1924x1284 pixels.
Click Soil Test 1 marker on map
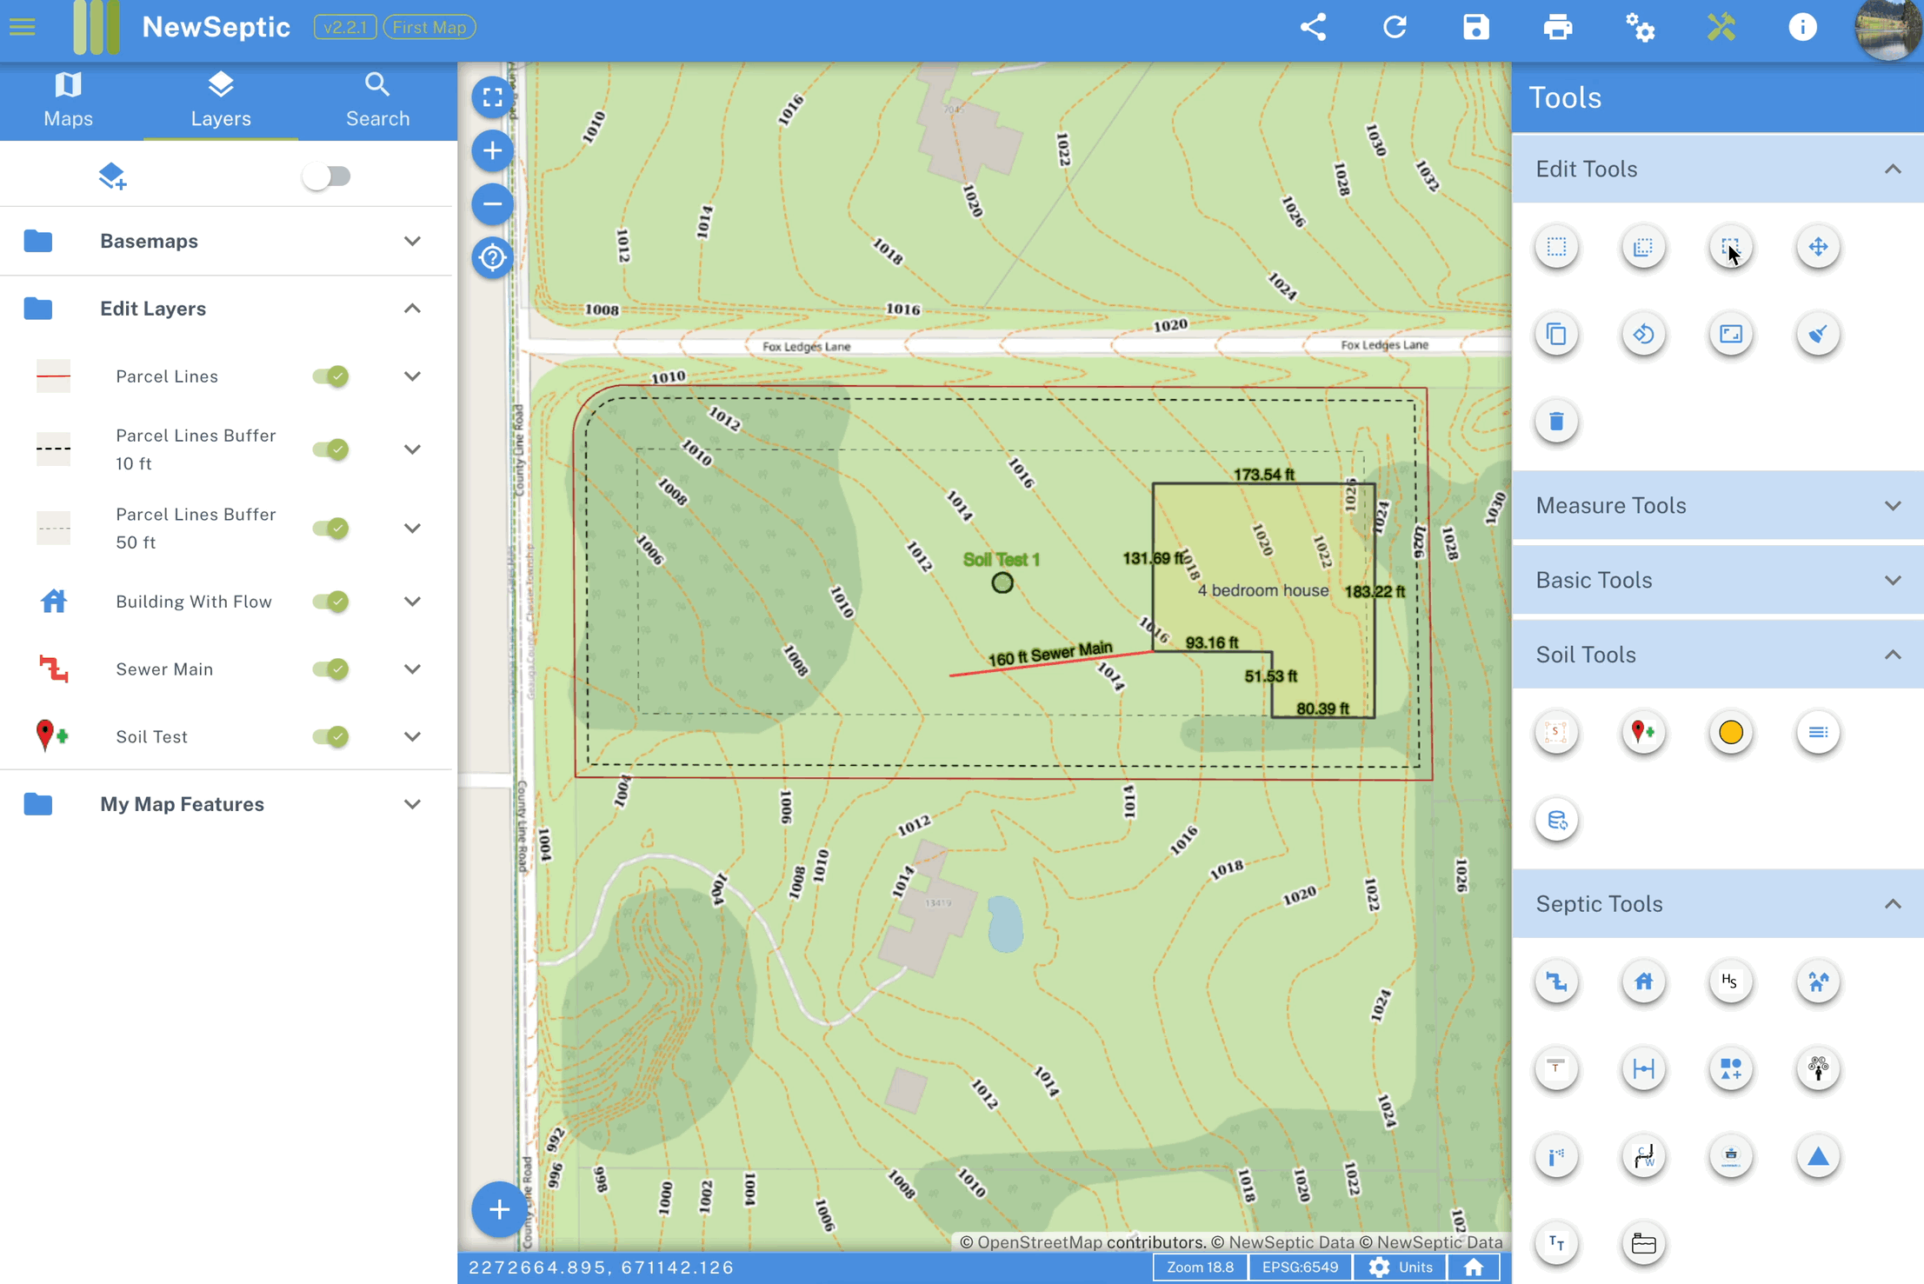1002,582
